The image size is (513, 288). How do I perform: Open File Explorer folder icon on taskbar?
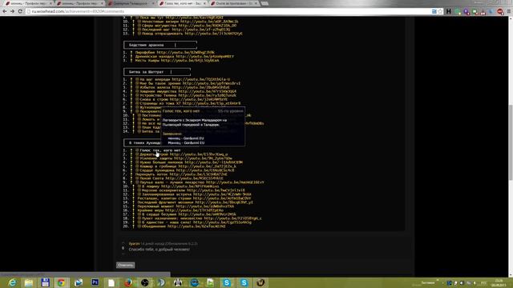click(29, 282)
